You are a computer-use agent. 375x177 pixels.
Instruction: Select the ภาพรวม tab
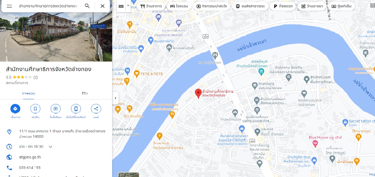(x=28, y=93)
